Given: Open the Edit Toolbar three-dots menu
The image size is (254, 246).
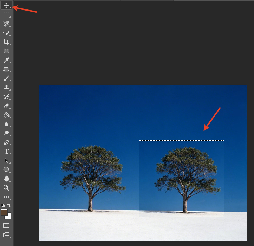Looking at the screenshot, I should pos(6,197).
